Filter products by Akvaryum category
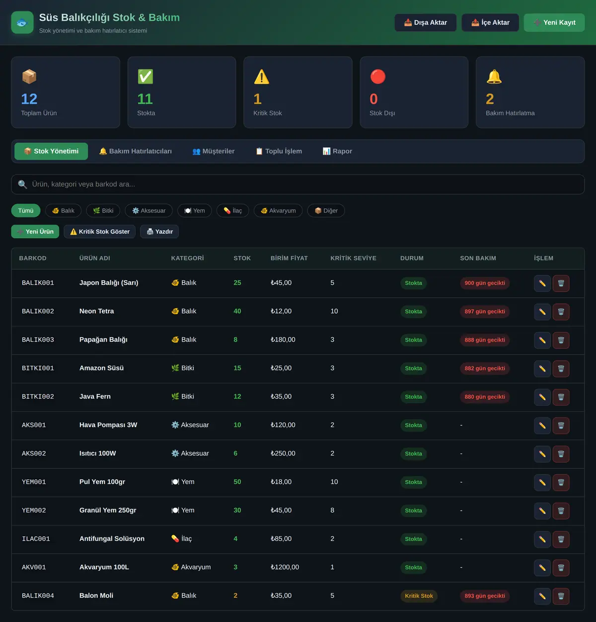 [x=278, y=211]
